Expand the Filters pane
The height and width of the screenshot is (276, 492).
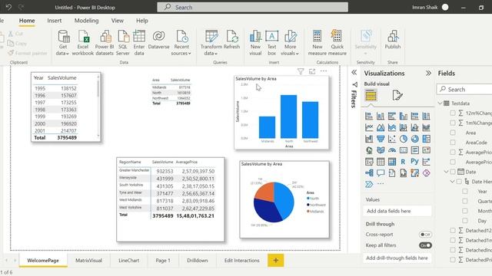pyautogui.click(x=354, y=73)
